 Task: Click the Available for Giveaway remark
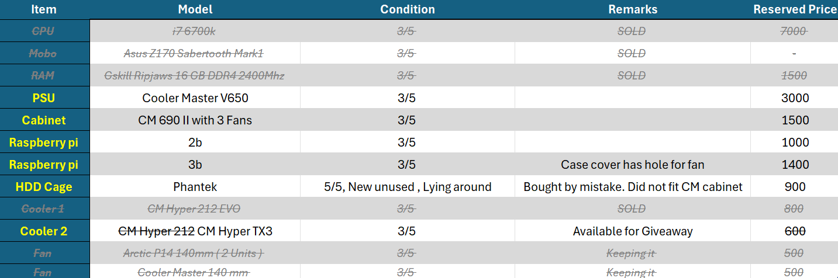coord(633,231)
